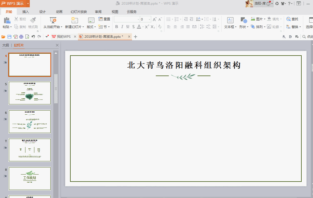The height and width of the screenshot is (198, 313).
Task: Align text to the right
Action: point(182,27)
